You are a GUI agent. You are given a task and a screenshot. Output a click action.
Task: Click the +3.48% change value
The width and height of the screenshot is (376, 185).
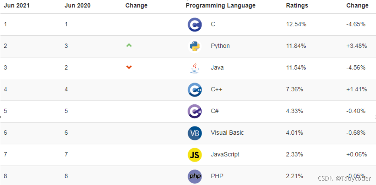point(357,46)
